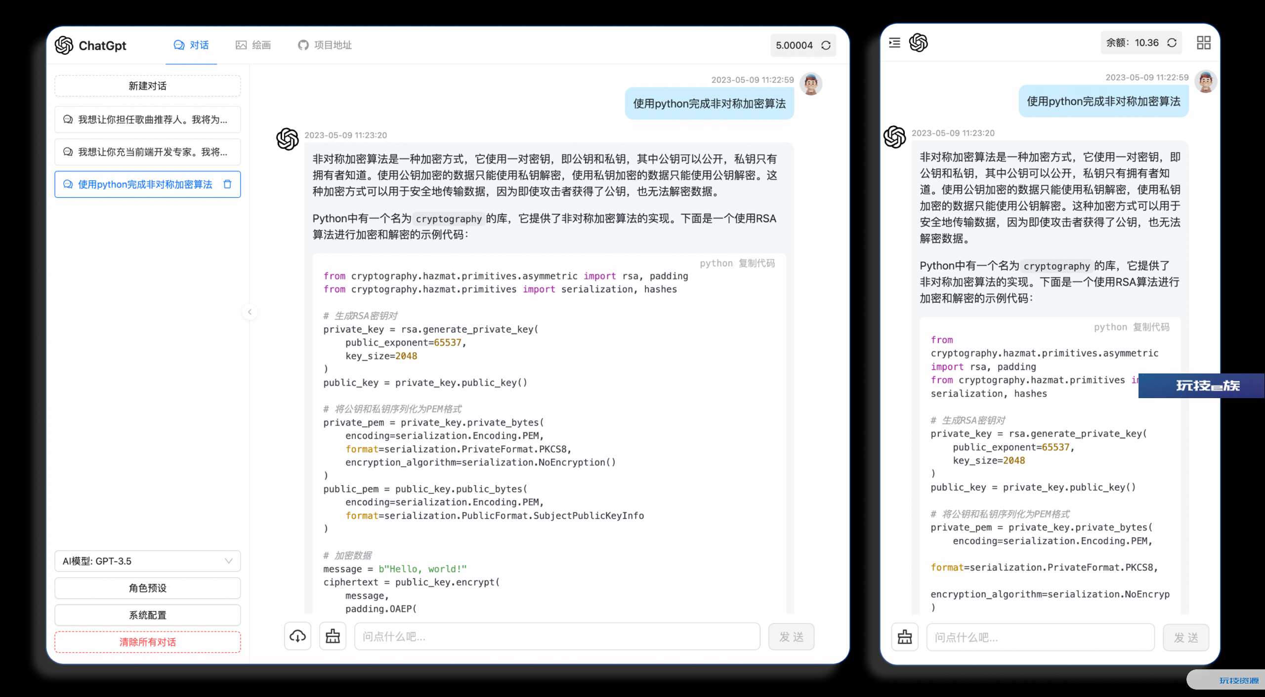Click assistant avatar icon in right window
Viewport: 1265px width, 697px height.
(x=895, y=137)
